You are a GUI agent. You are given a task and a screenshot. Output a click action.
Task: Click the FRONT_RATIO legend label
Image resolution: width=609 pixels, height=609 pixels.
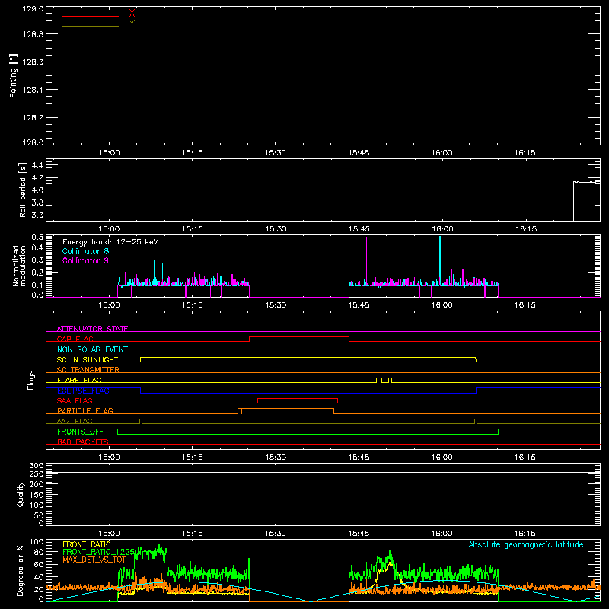[x=87, y=544]
